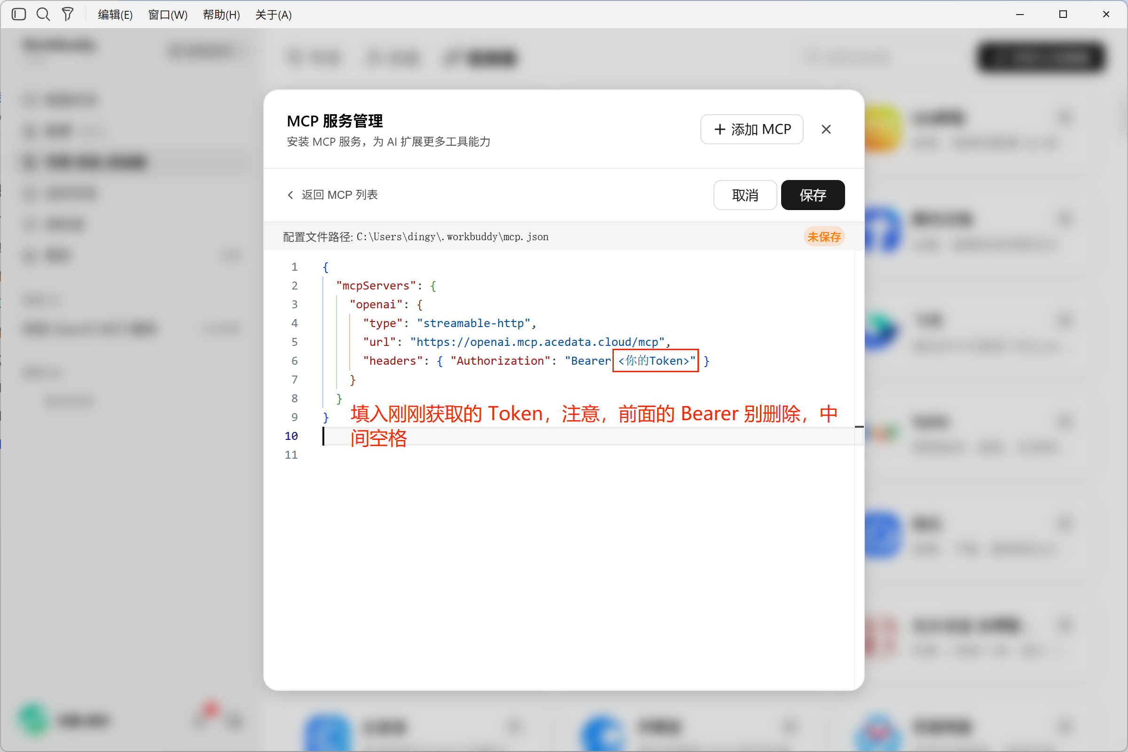This screenshot has width=1128, height=752.
Task: Place cursor on the "mcpServers" key
Action: point(376,286)
